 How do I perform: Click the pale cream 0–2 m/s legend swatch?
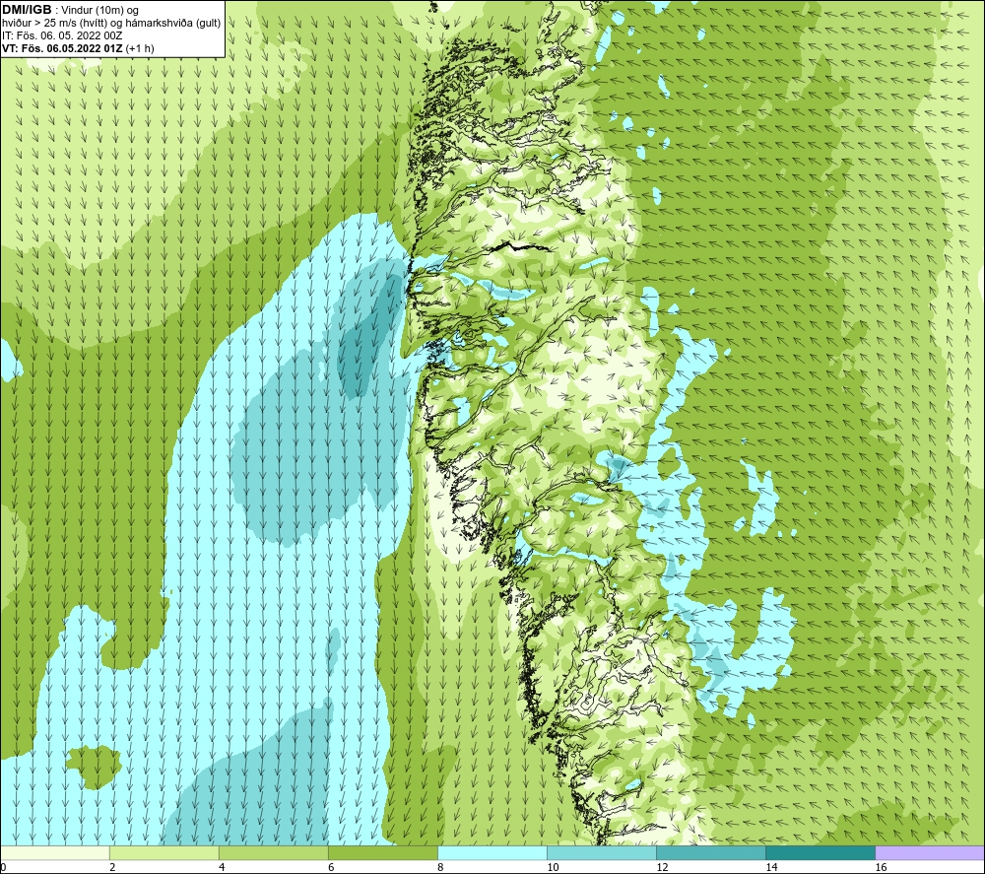click(54, 852)
